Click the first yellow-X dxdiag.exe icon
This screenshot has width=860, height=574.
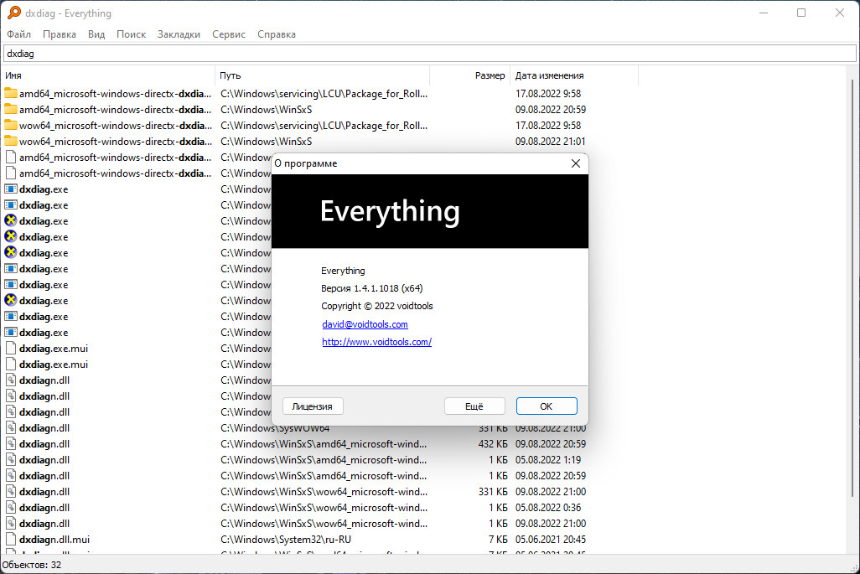pos(11,221)
